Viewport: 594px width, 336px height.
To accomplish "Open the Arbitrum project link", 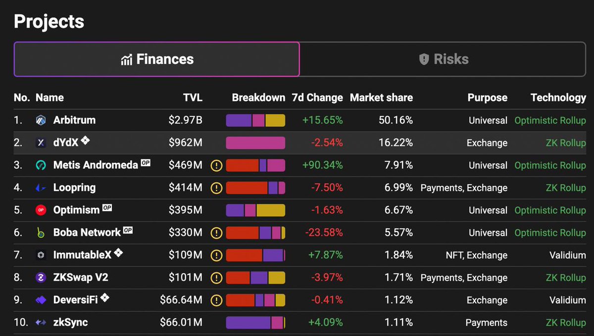I will (74, 120).
